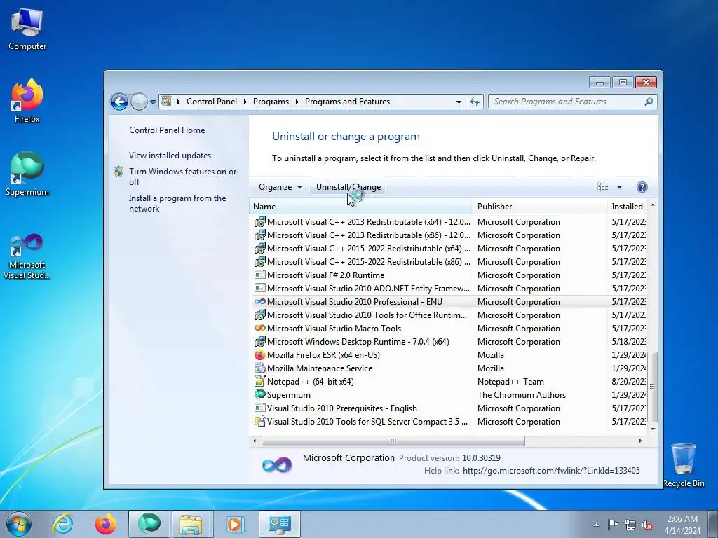Image resolution: width=718 pixels, height=538 pixels.
Task: Click the Control Panel taskbar button
Action: coord(279,524)
